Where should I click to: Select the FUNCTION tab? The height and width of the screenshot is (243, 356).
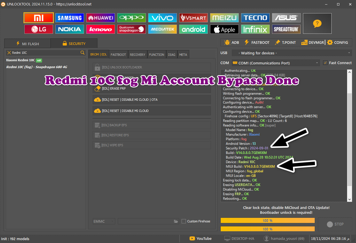157,54
